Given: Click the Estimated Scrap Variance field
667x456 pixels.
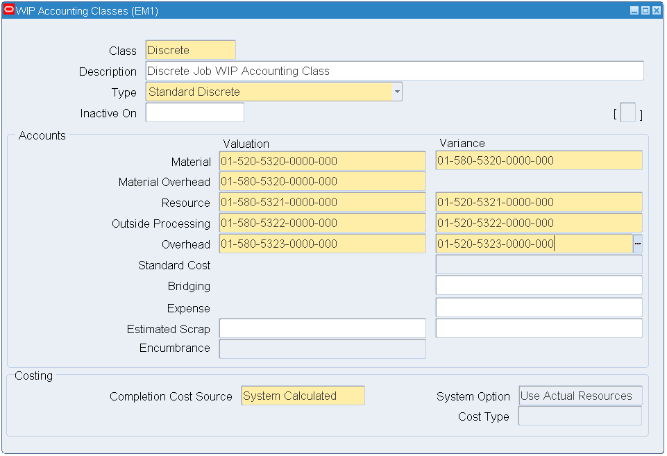Looking at the screenshot, I should [539, 328].
